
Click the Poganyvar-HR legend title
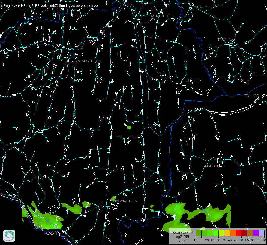182,232
